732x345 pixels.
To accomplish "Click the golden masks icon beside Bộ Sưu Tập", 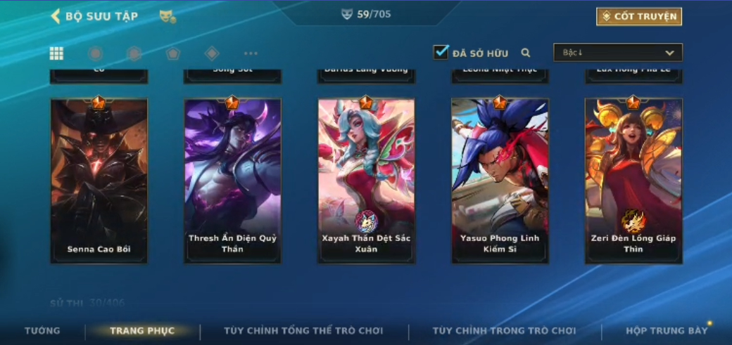I will click(x=168, y=17).
